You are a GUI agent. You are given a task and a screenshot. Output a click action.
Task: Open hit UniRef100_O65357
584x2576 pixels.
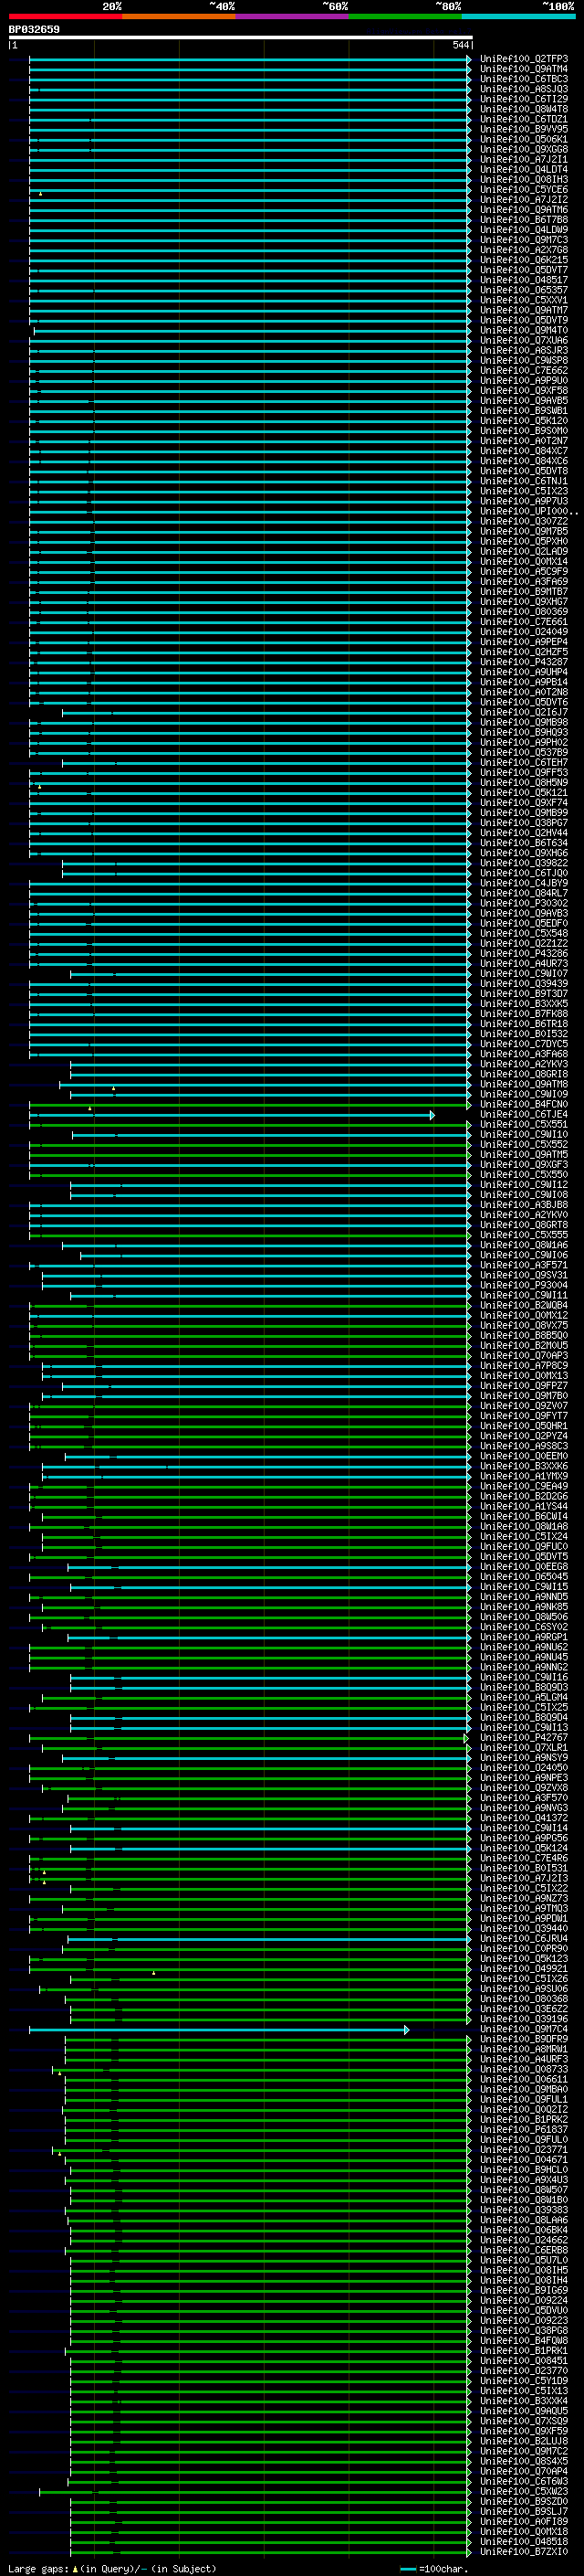click(x=524, y=290)
